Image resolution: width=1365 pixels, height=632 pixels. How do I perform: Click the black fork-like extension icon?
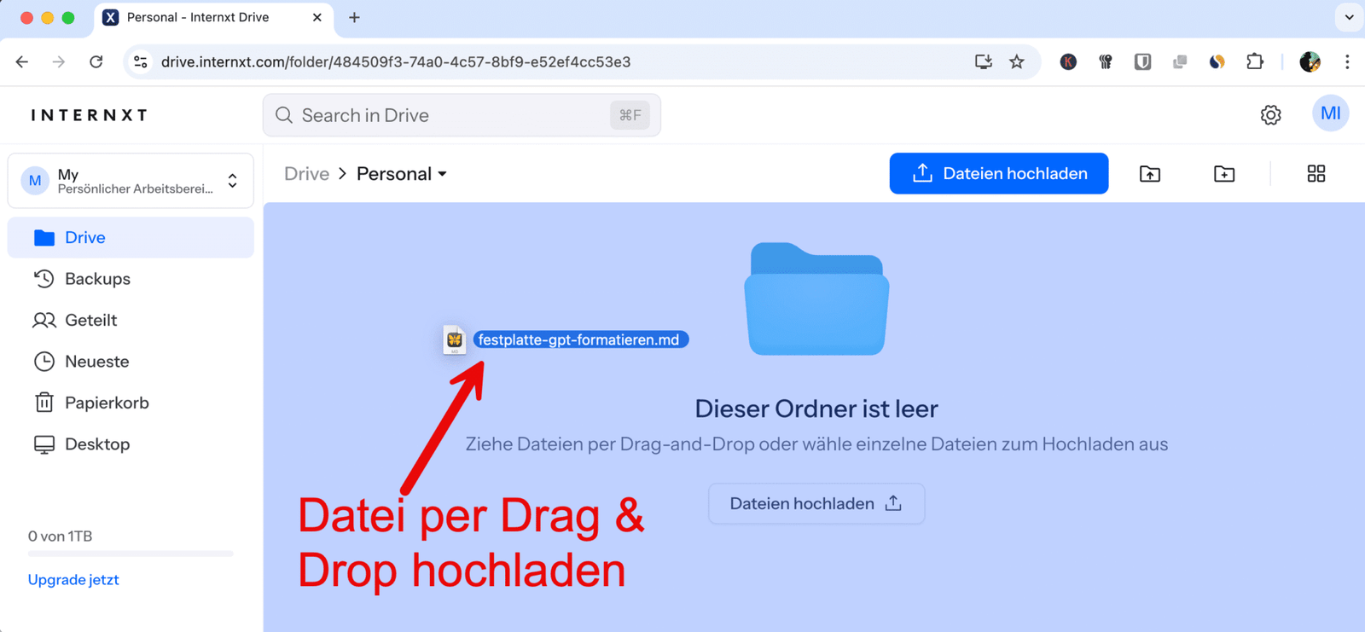pyautogui.click(x=1106, y=61)
